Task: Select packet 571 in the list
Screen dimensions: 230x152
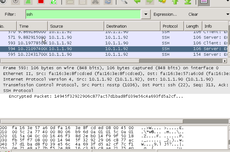Action: click(114, 37)
